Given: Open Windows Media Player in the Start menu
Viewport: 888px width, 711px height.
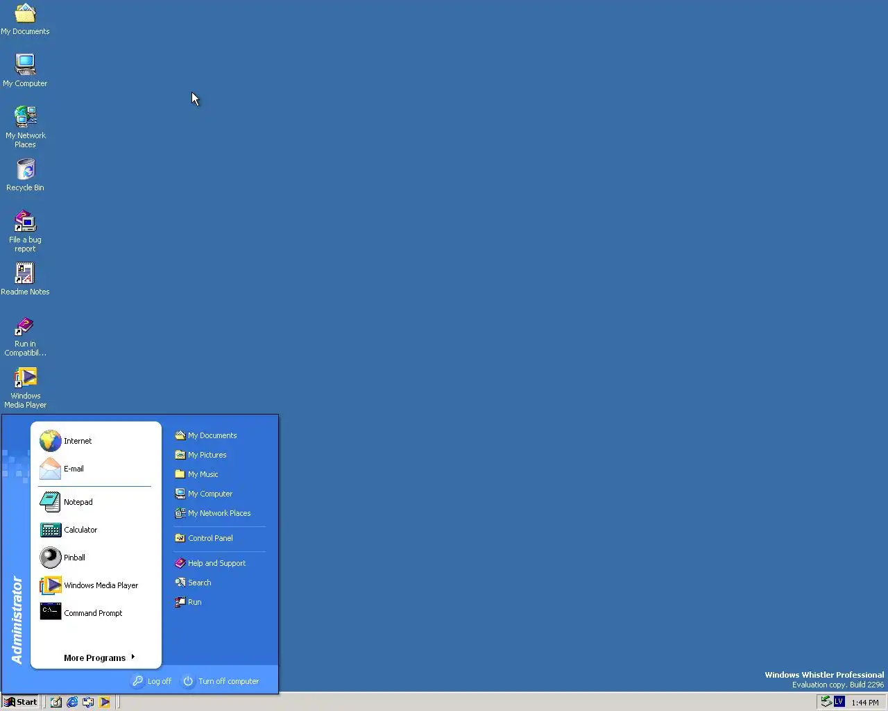Looking at the screenshot, I should pyautogui.click(x=94, y=585).
